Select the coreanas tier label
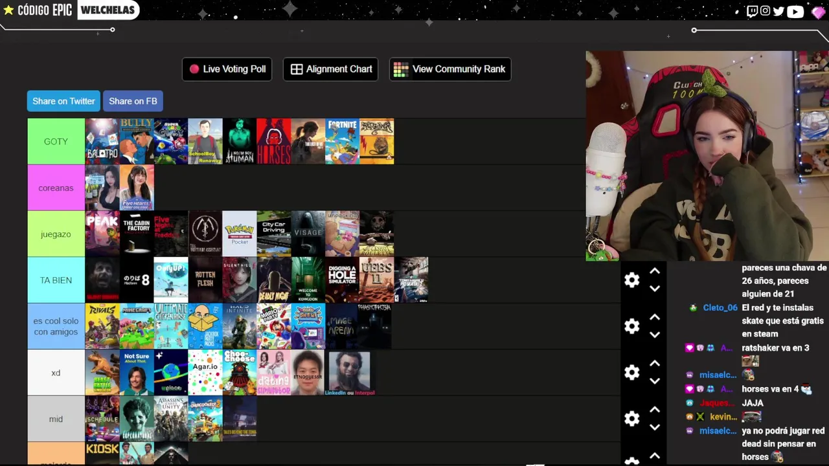829x466 pixels. [56, 188]
